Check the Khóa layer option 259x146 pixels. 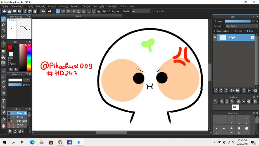[x=246, y=31]
